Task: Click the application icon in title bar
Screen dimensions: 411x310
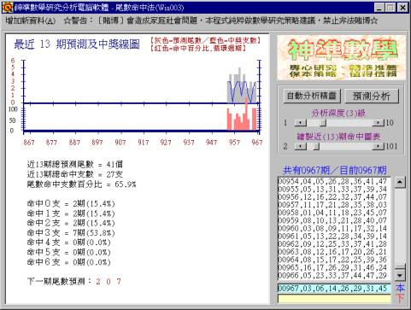Action: tap(7, 8)
